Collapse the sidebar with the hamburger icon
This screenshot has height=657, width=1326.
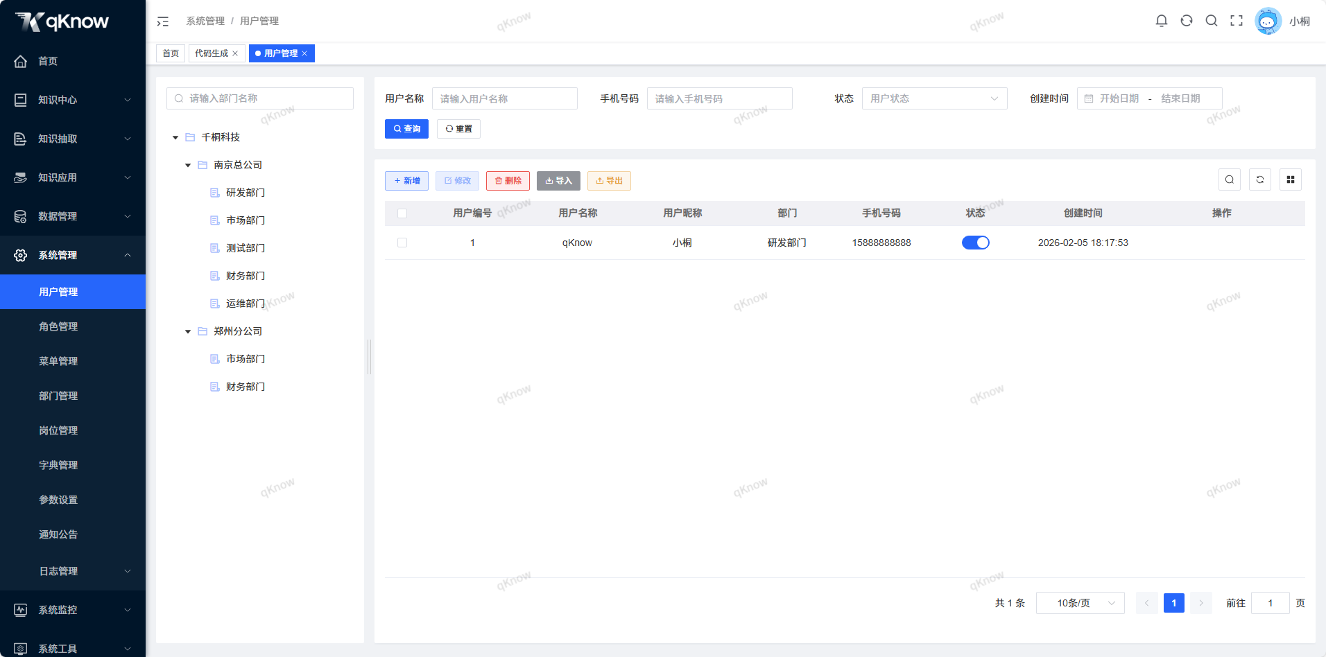tap(163, 21)
